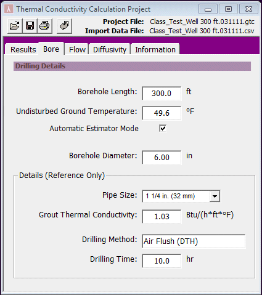Click the Borehole Diameter value box
The width and height of the screenshot is (262, 295).
[162, 158]
